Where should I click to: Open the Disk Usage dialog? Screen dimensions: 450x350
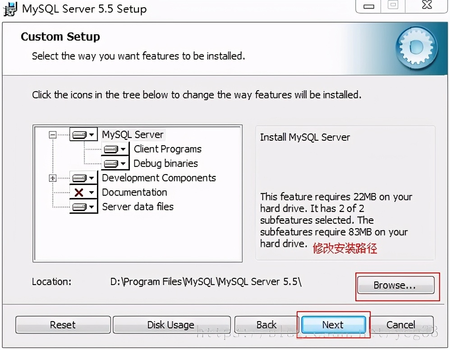pyautogui.click(x=171, y=325)
